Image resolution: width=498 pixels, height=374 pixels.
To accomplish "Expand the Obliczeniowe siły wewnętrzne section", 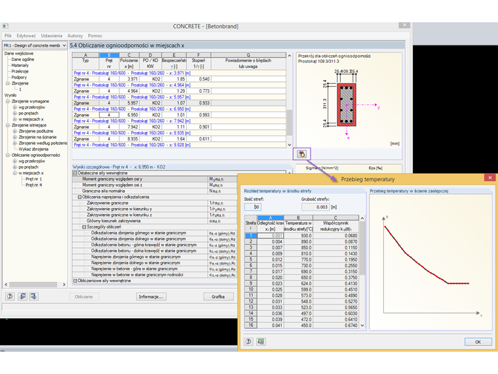I will coord(75,281).
